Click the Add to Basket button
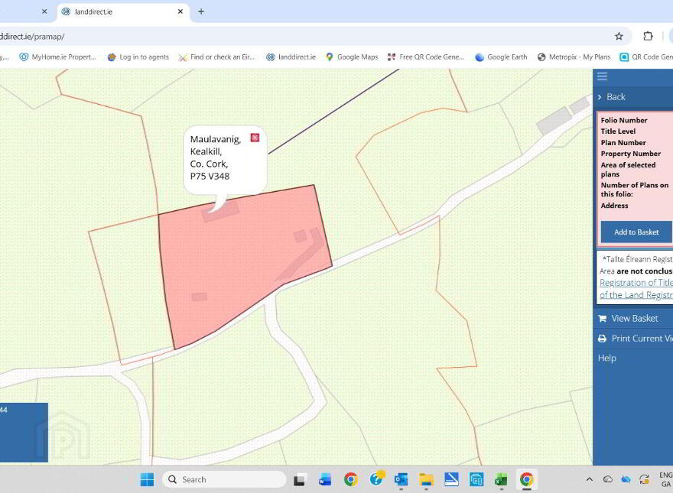Image resolution: width=673 pixels, height=493 pixels. click(636, 232)
